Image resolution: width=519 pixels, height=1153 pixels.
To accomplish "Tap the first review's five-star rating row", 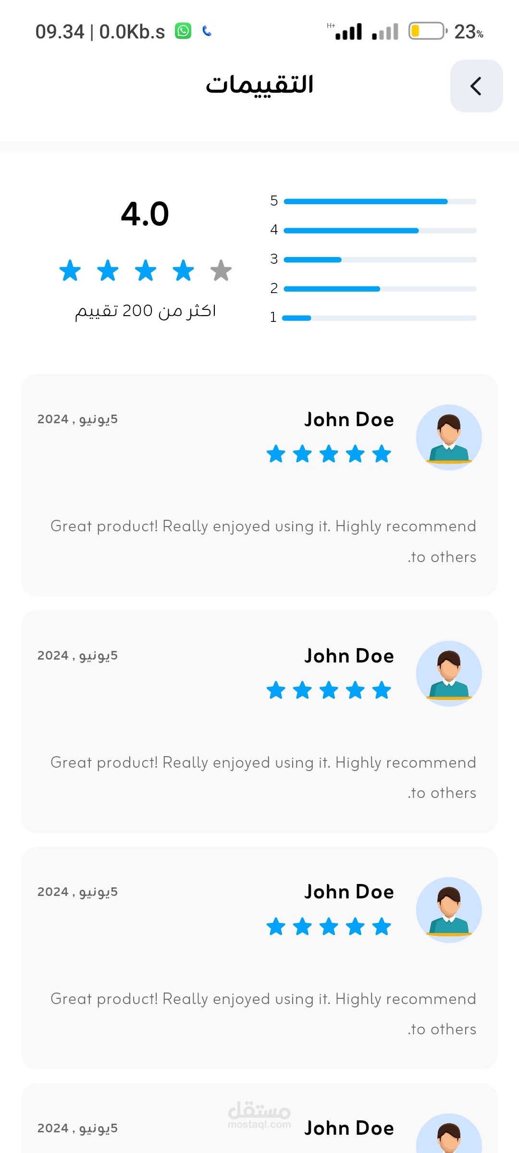I will pos(329,454).
